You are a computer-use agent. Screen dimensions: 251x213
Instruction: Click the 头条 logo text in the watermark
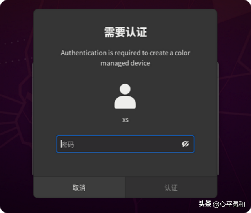tap(205, 204)
